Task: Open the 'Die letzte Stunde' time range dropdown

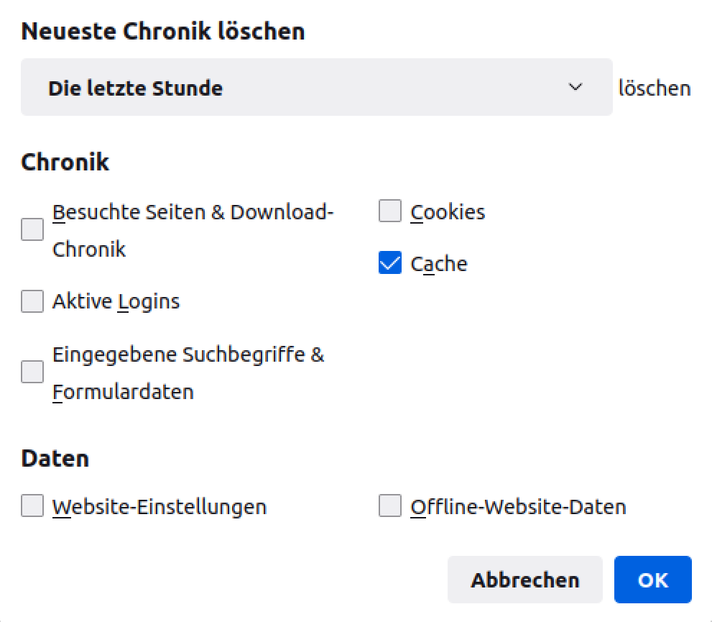Action: tap(316, 88)
